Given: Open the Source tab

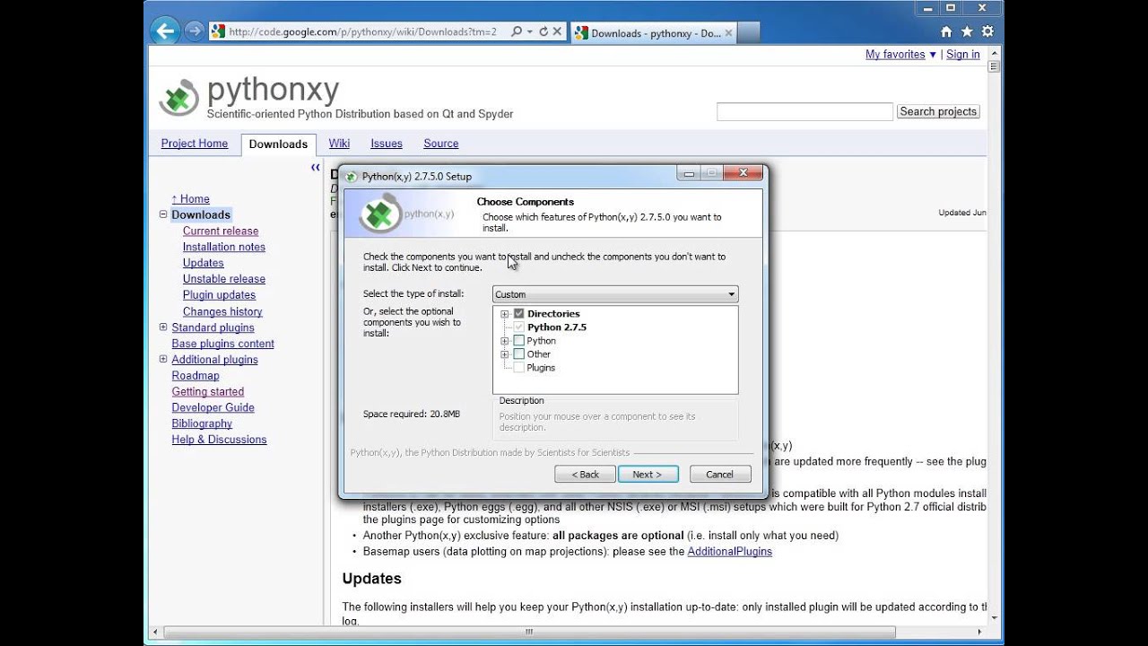Looking at the screenshot, I should (441, 144).
